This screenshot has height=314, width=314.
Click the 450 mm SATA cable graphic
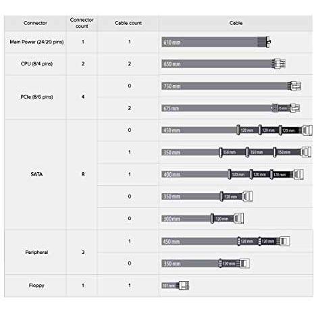tap(237, 130)
